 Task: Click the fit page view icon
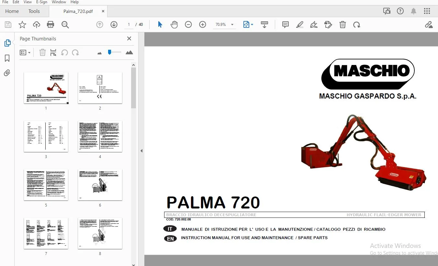point(246,25)
